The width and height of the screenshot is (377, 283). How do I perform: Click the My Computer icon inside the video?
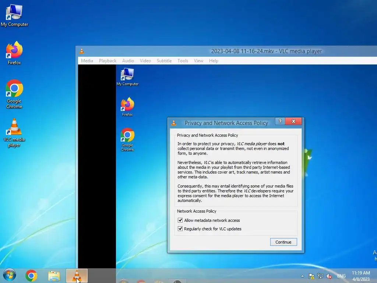[127, 77]
